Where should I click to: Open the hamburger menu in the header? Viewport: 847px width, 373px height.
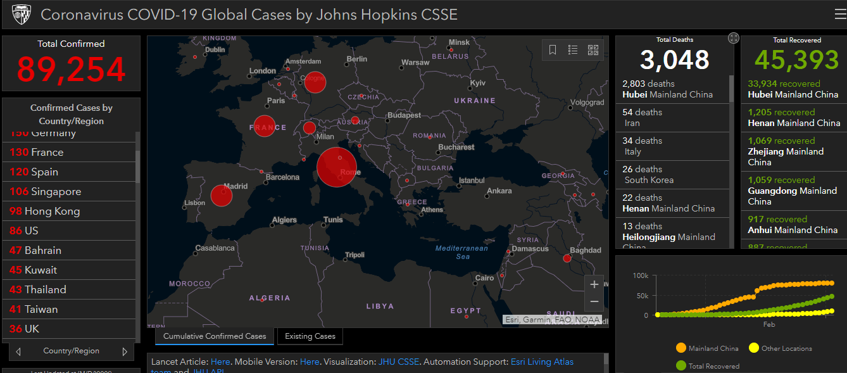[839, 15]
